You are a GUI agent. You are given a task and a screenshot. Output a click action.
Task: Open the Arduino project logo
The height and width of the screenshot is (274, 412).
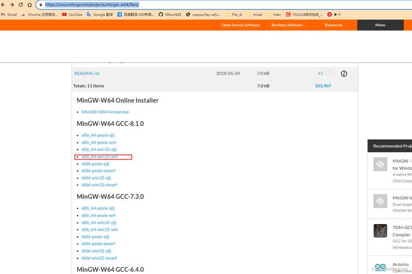point(380,267)
